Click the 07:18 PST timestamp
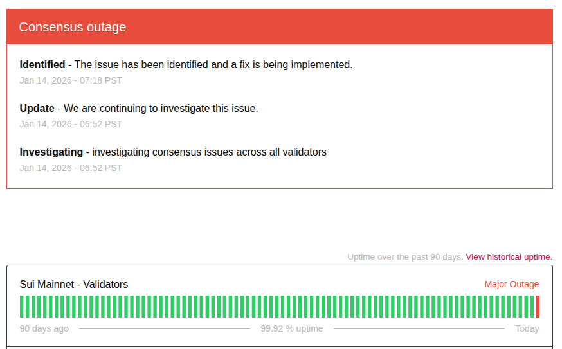Screen dimensions: 562x349 pos(71,80)
